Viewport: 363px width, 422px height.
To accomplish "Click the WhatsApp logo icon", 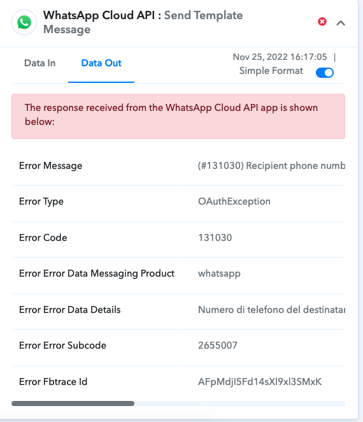I will [24, 22].
